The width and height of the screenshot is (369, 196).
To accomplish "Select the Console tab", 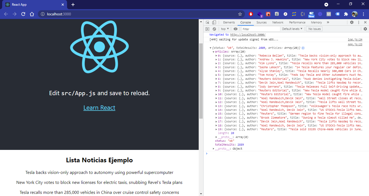I will 246,22.
